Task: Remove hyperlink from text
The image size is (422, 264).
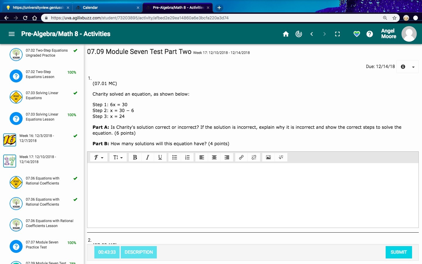Action: pyautogui.click(x=254, y=158)
